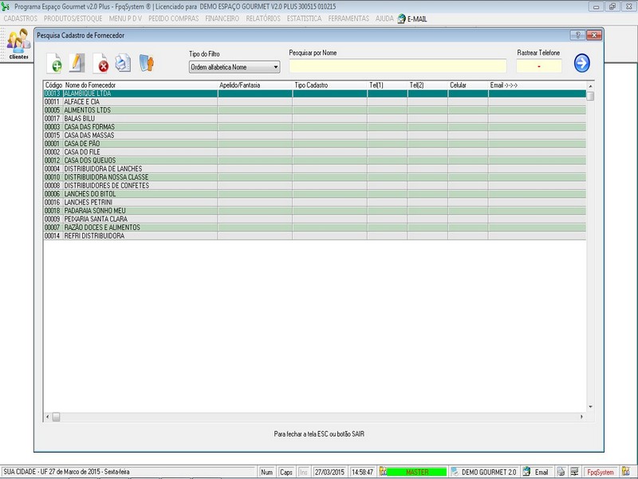Open the Clientes icon in main toolbar

pos(18,46)
